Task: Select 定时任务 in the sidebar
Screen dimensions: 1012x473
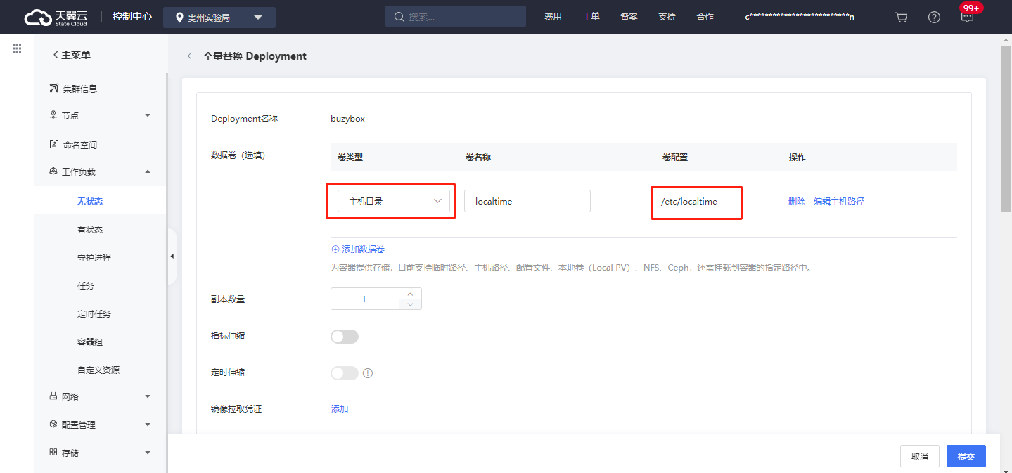Action: (x=94, y=313)
